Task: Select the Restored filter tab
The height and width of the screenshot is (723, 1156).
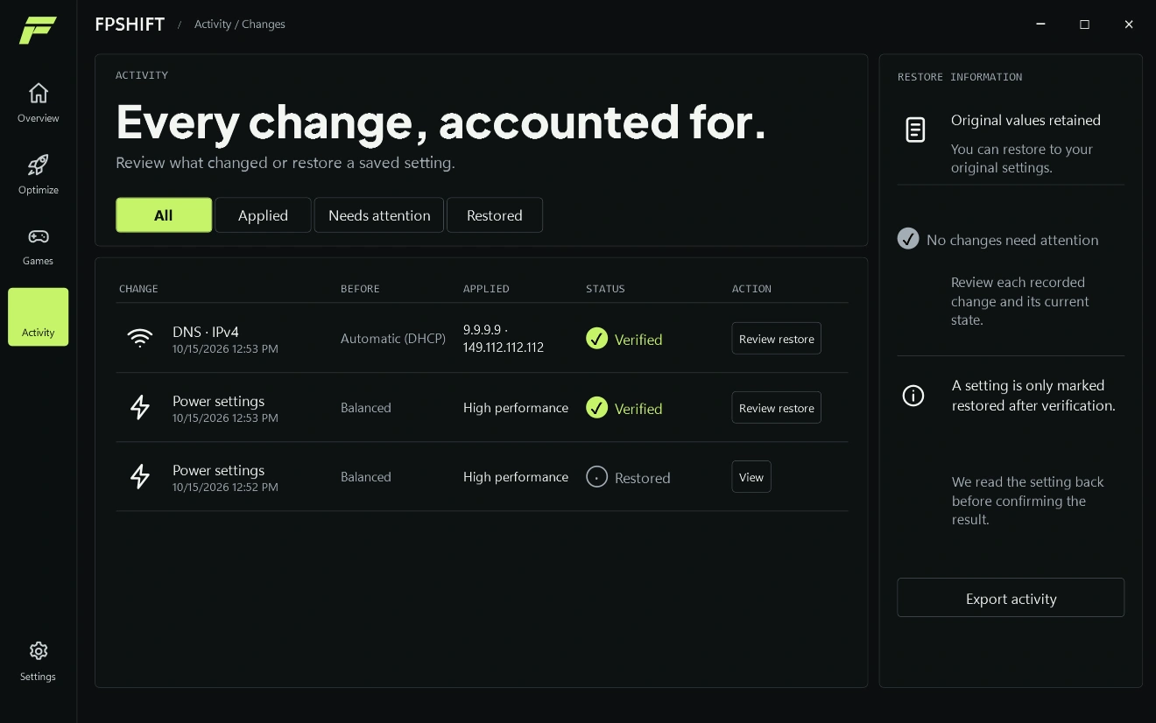Action: [495, 215]
